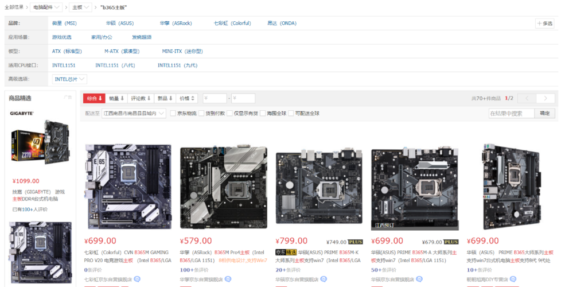Open 100+条评价 reviews for ASRock board

click(x=194, y=270)
